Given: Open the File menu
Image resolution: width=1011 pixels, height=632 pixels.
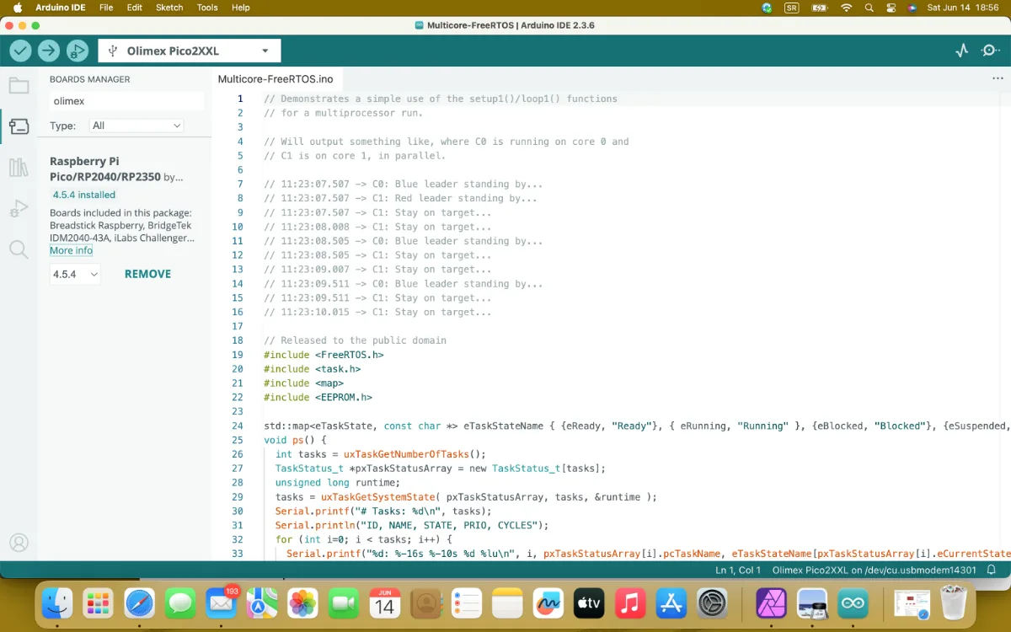Looking at the screenshot, I should coord(106,8).
